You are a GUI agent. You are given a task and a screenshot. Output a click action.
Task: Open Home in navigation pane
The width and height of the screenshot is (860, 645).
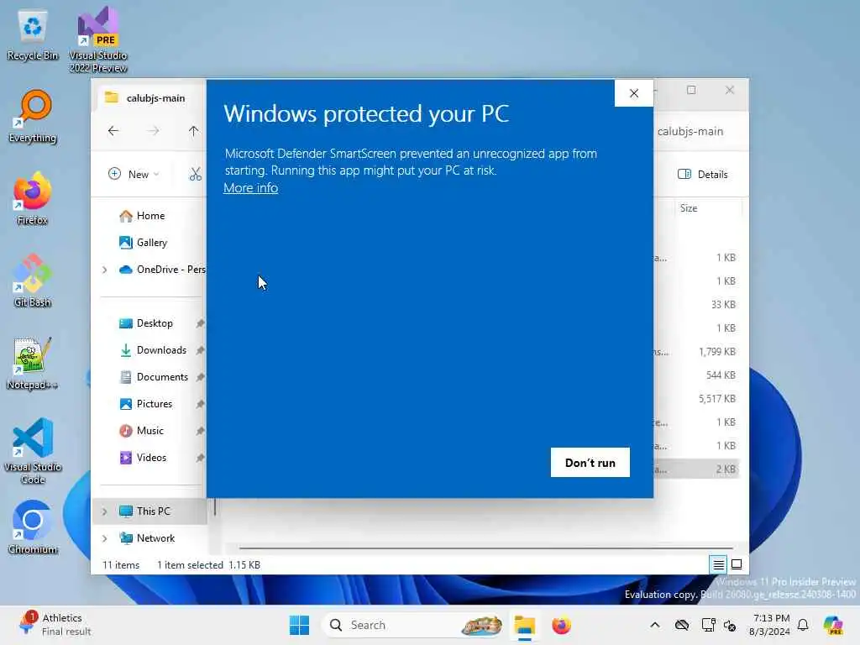tap(142, 216)
